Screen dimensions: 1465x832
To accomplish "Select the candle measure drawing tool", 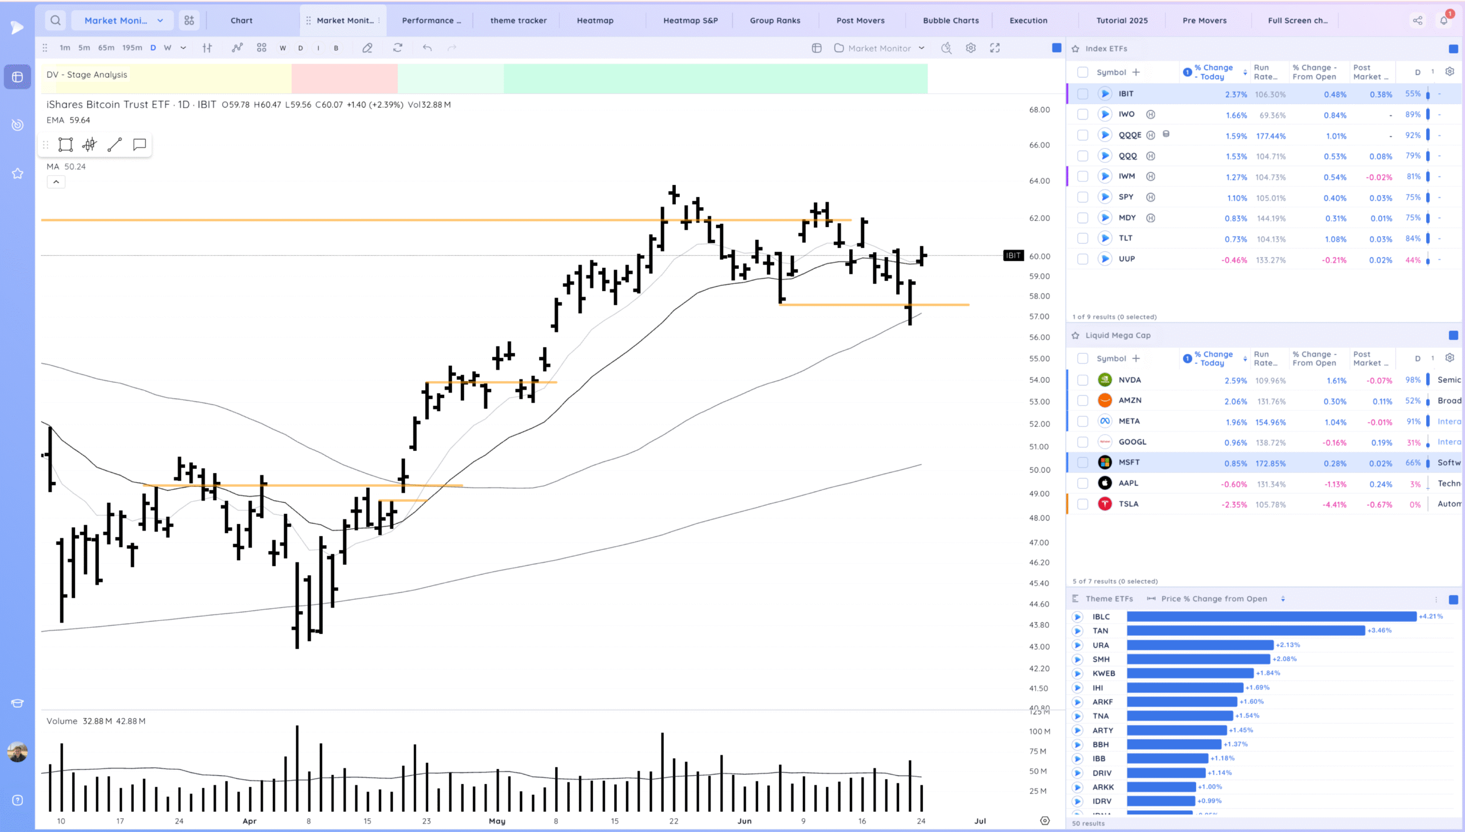I will point(90,145).
